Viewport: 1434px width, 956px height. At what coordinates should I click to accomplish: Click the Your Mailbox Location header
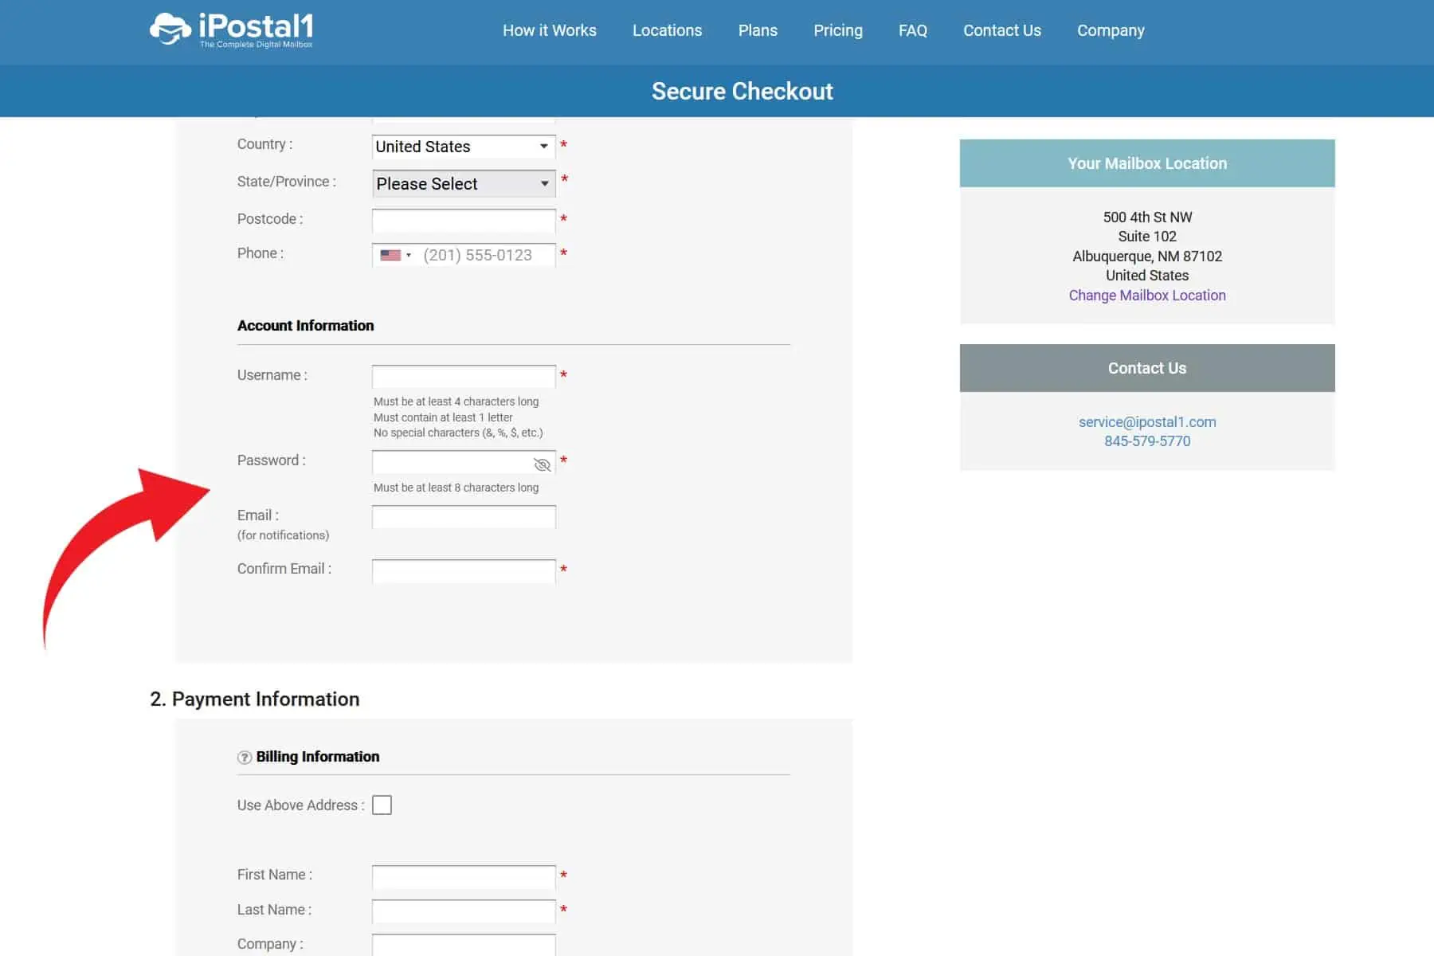(1147, 163)
